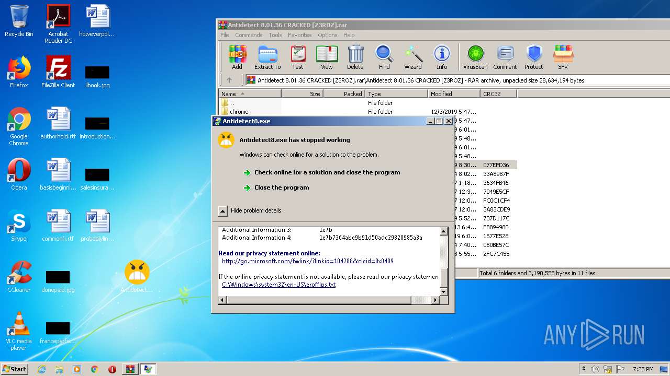
Task: Open the erofflps.txt local file link
Action: coord(278,285)
